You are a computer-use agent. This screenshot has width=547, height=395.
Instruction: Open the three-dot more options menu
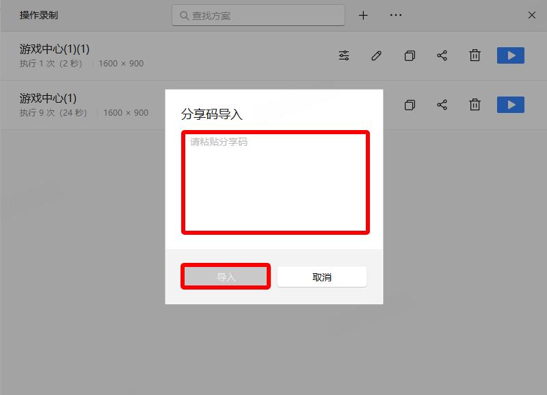[x=396, y=15]
